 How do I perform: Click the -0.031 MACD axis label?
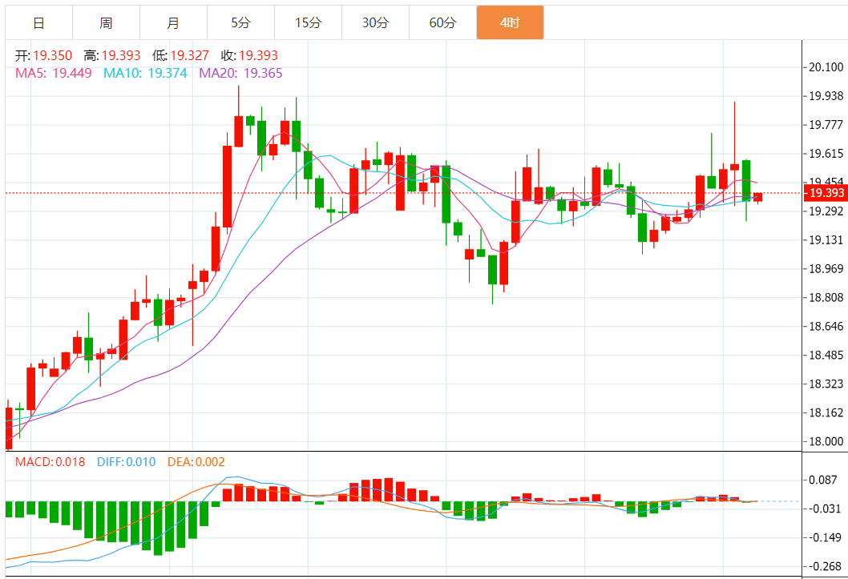pos(824,509)
